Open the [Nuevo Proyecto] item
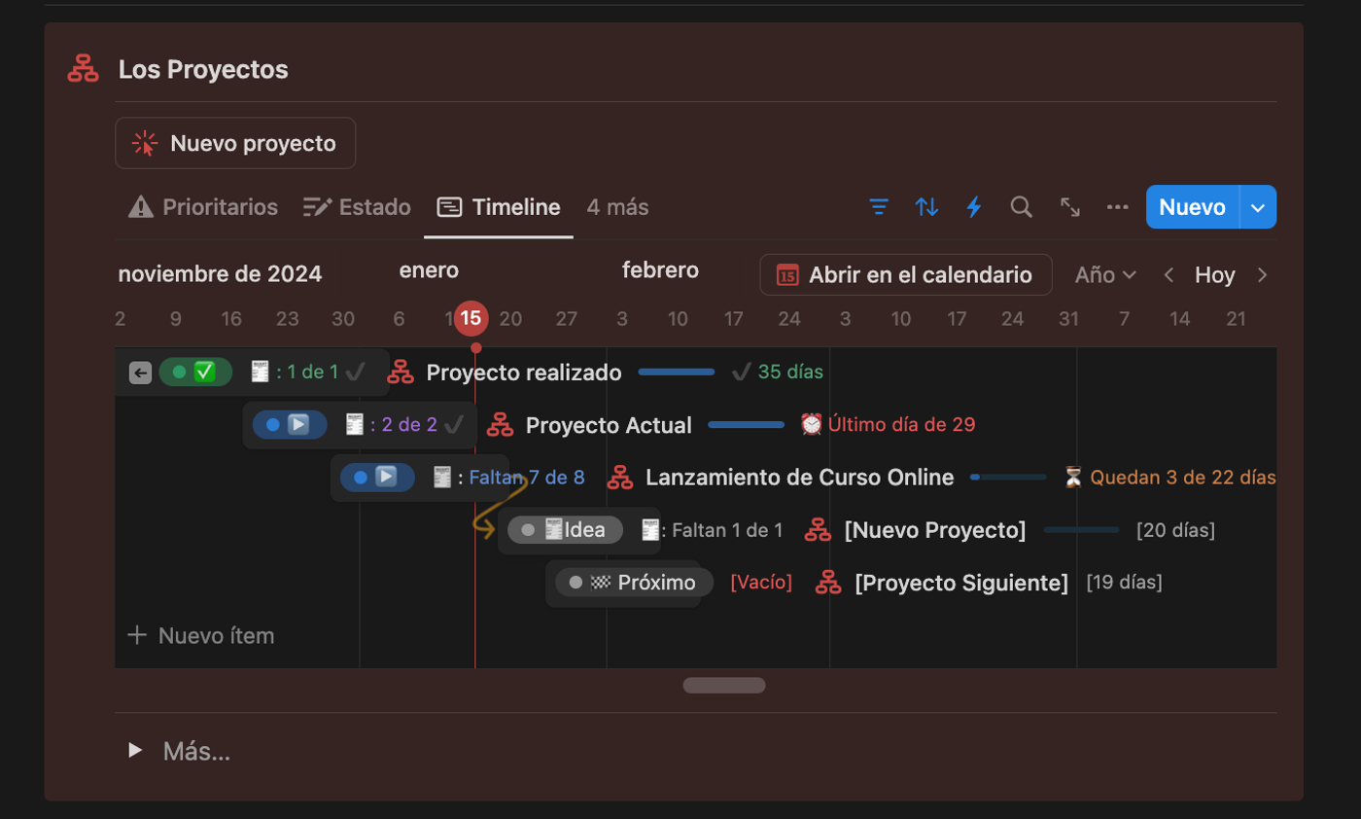 [935, 530]
